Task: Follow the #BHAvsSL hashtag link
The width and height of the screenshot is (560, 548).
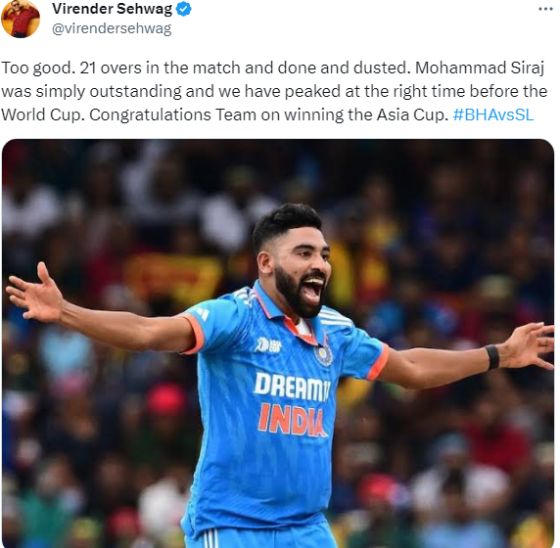Action: tap(493, 114)
